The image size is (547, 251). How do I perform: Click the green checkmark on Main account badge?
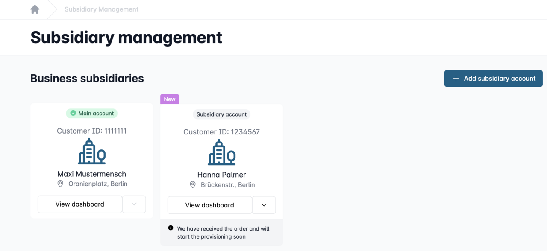[x=73, y=113]
